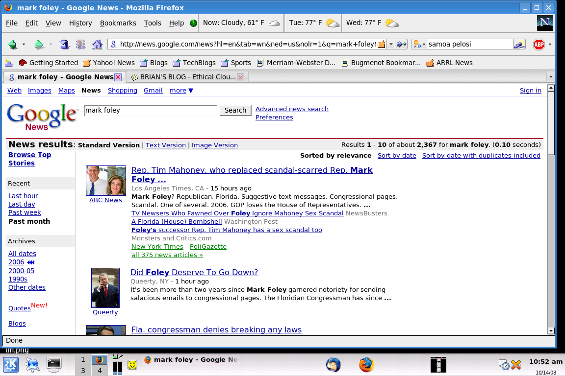565x376 pixels.
Task: Click the blue globe desktop icon in taskbar
Action: pos(32,365)
